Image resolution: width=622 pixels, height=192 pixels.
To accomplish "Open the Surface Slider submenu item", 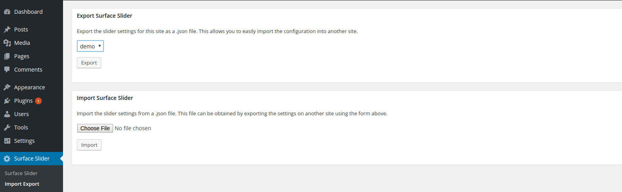I will tap(21, 173).
